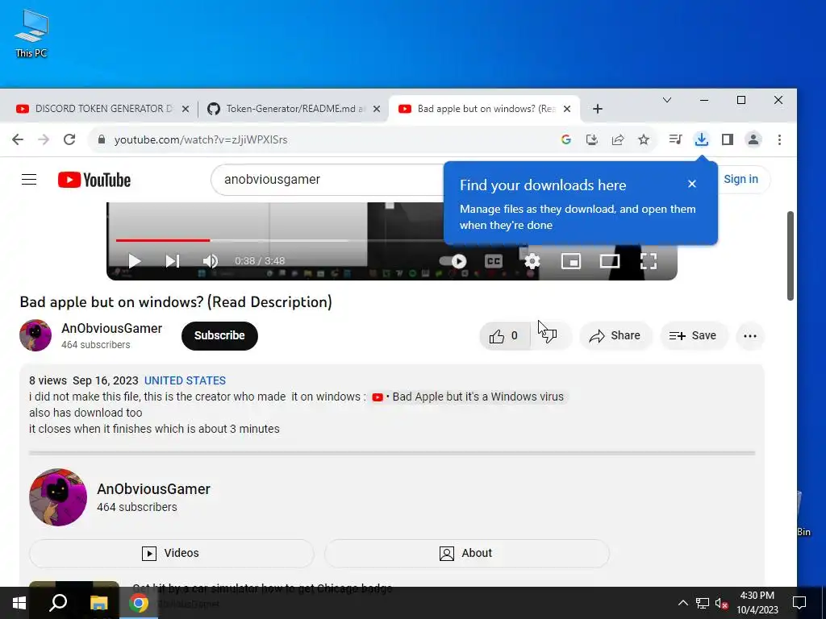
Task: Sign in to YouTube
Action: click(x=740, y=179)
